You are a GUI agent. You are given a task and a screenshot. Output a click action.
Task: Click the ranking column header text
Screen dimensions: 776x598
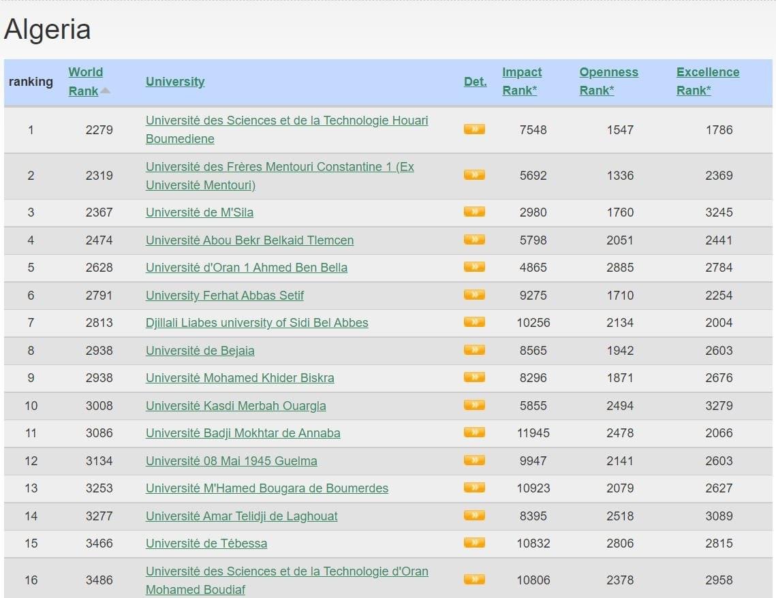coord(31,82)
